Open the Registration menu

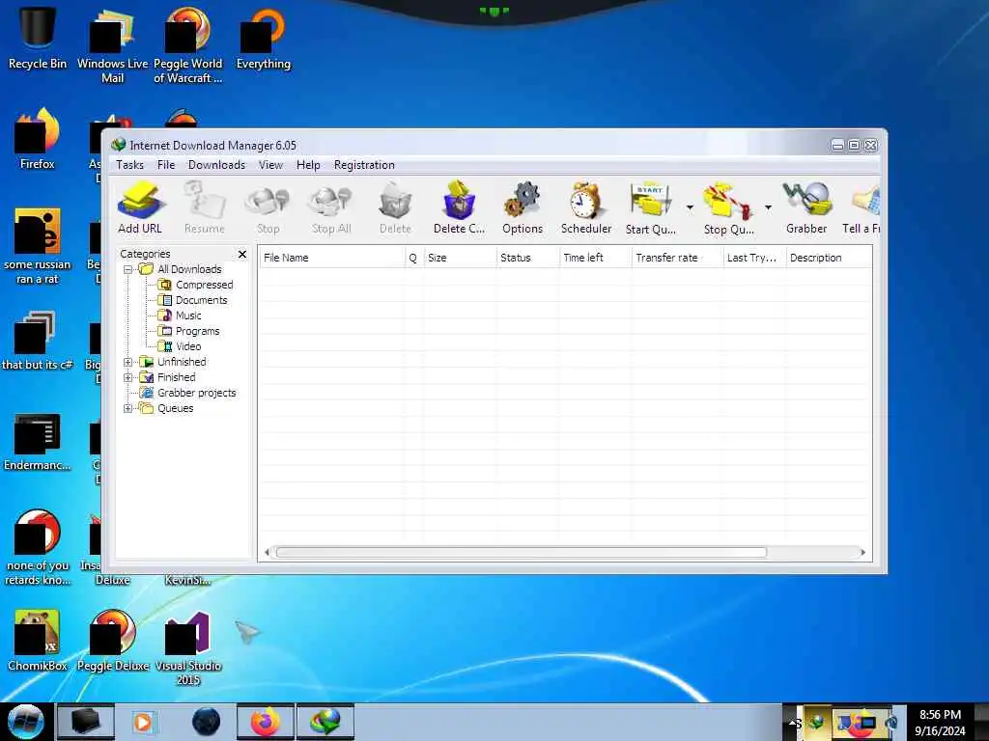point(364,165)
